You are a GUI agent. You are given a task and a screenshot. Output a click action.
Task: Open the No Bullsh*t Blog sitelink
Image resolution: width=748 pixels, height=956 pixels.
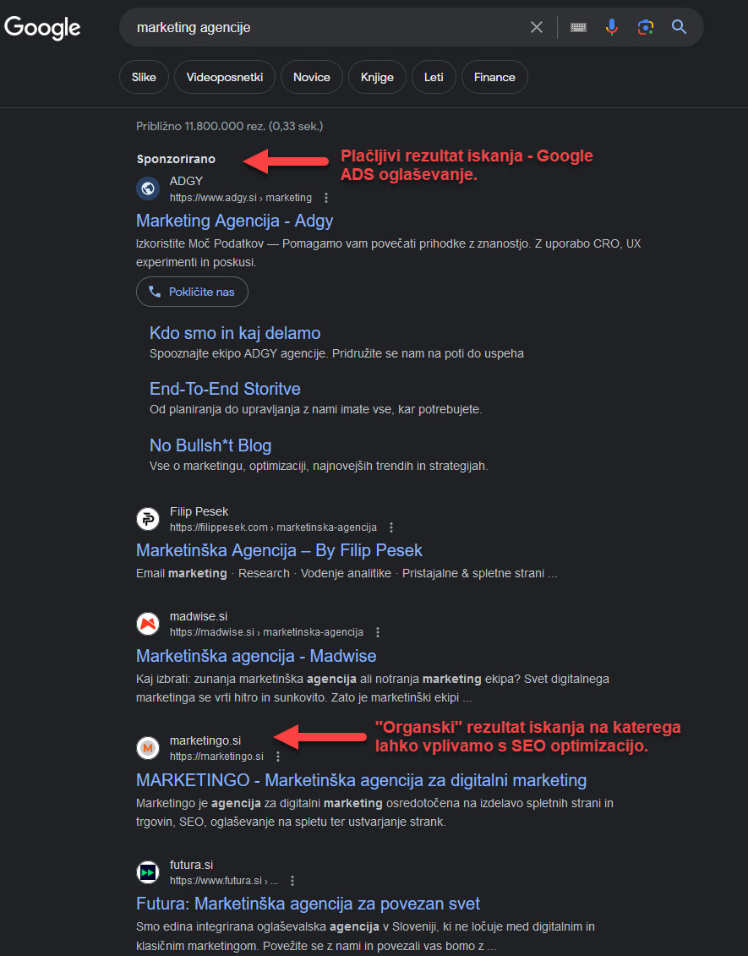pyautogui.click(x=210, y=445)
